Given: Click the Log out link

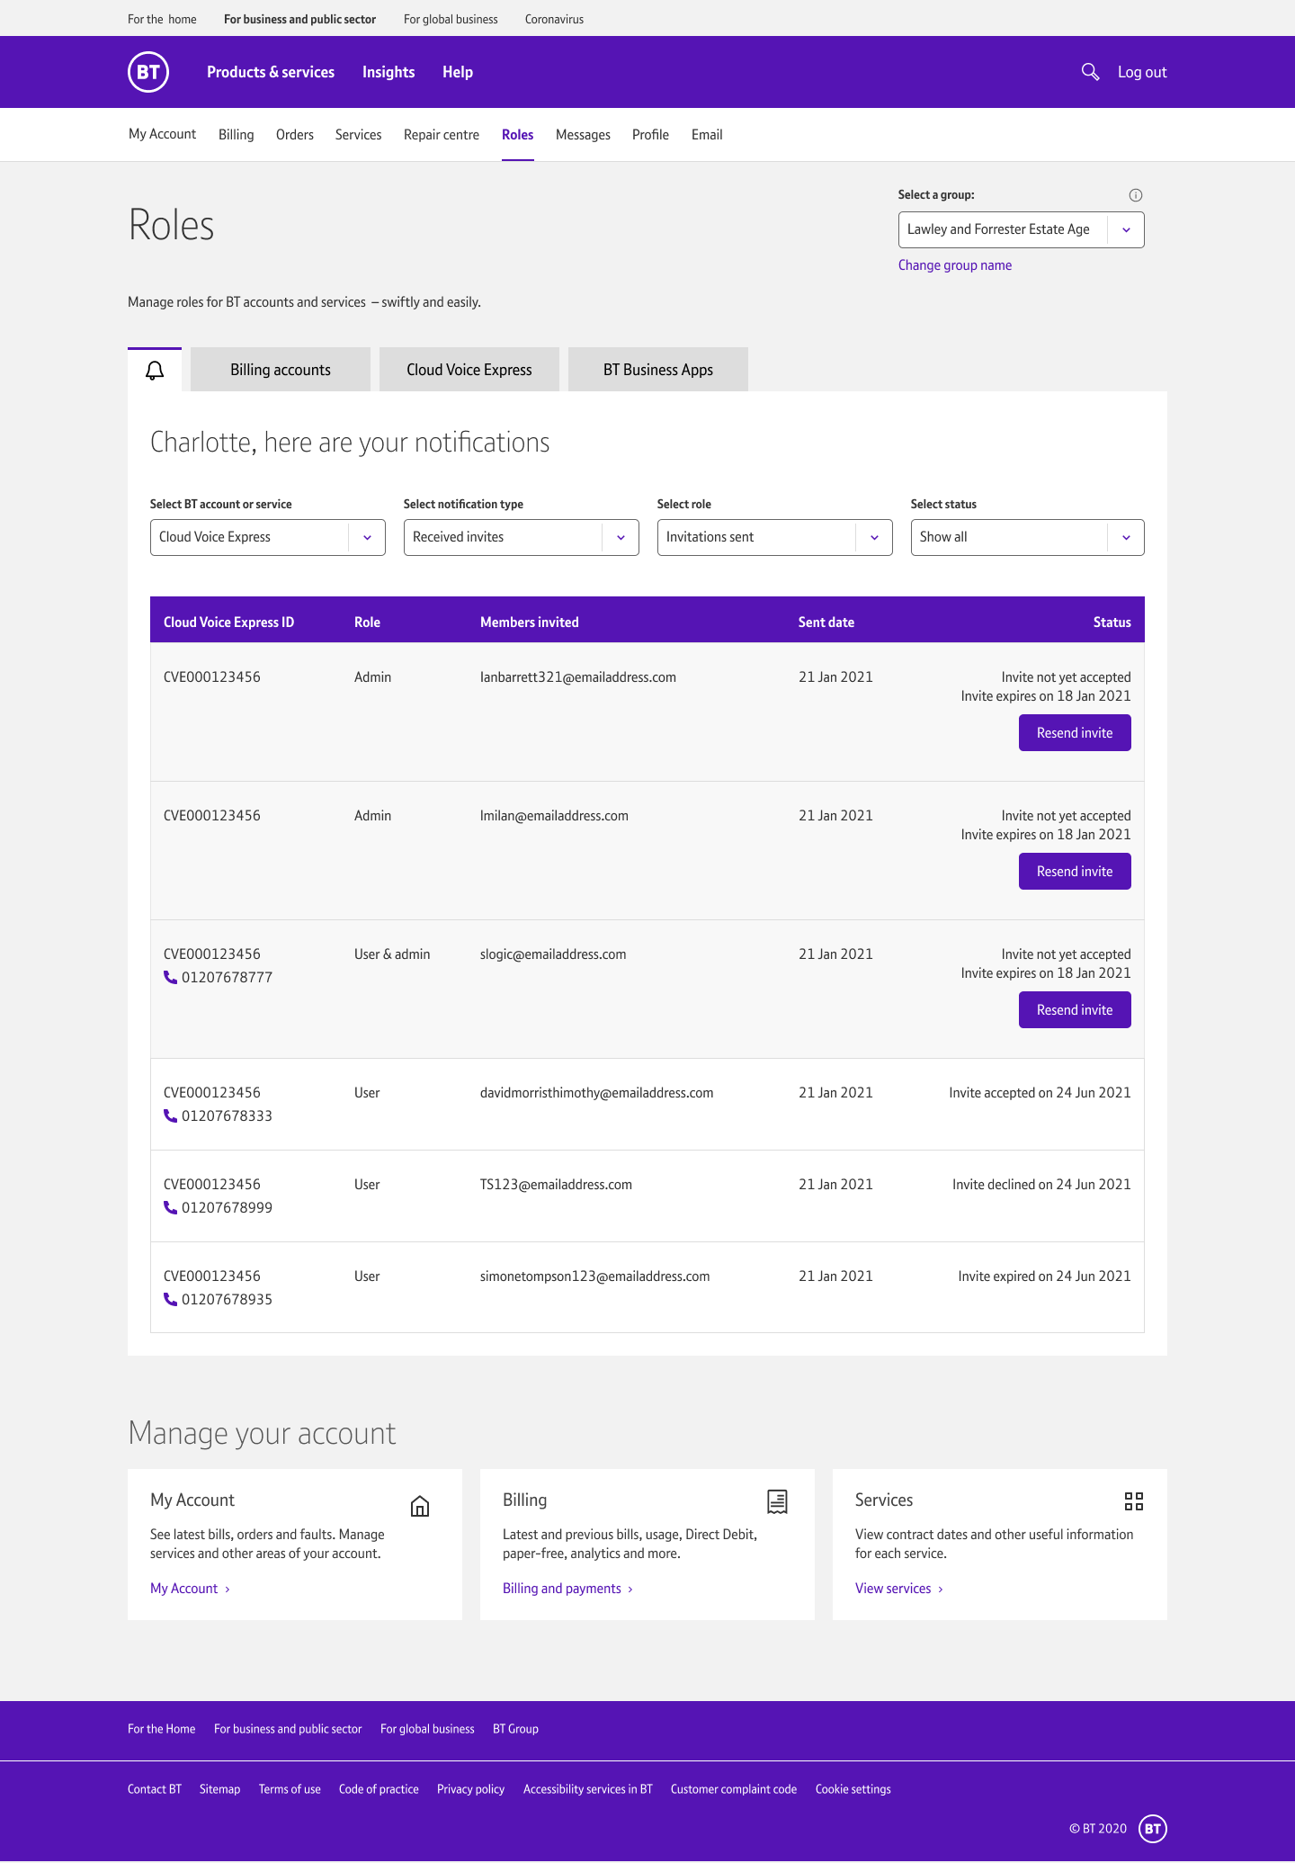Looking at the screenshot, I should click(1142, 72).
